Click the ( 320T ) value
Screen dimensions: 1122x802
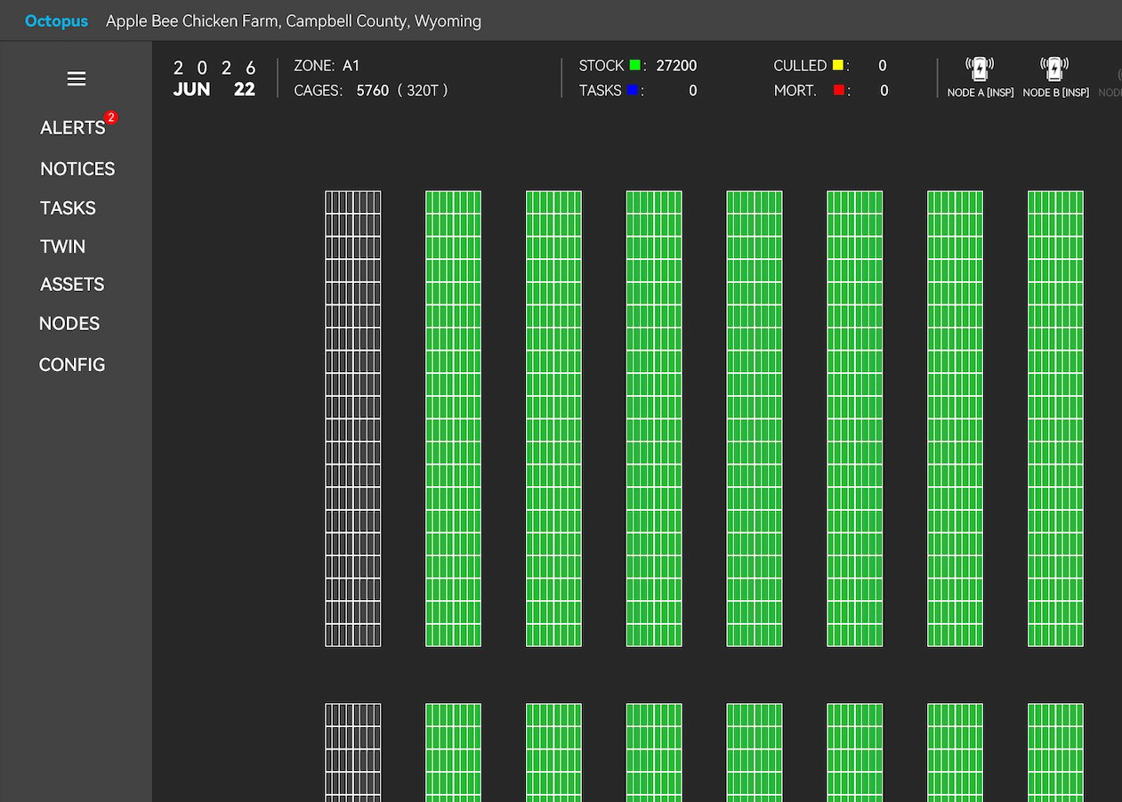click(x=423, y=90)
